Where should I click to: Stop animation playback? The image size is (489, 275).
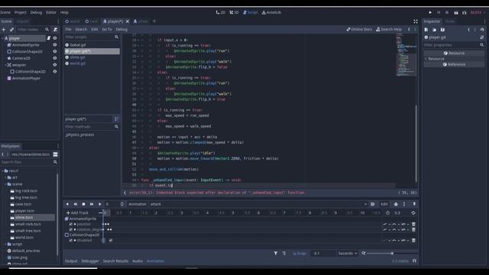pyautogui.click(x=83, y=204)
